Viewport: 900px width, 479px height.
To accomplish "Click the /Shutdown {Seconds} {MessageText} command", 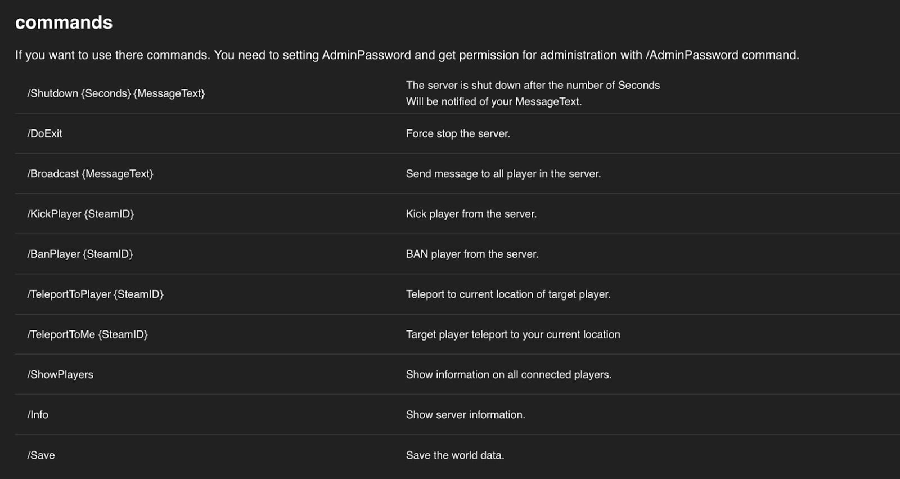I will (116, 93).
